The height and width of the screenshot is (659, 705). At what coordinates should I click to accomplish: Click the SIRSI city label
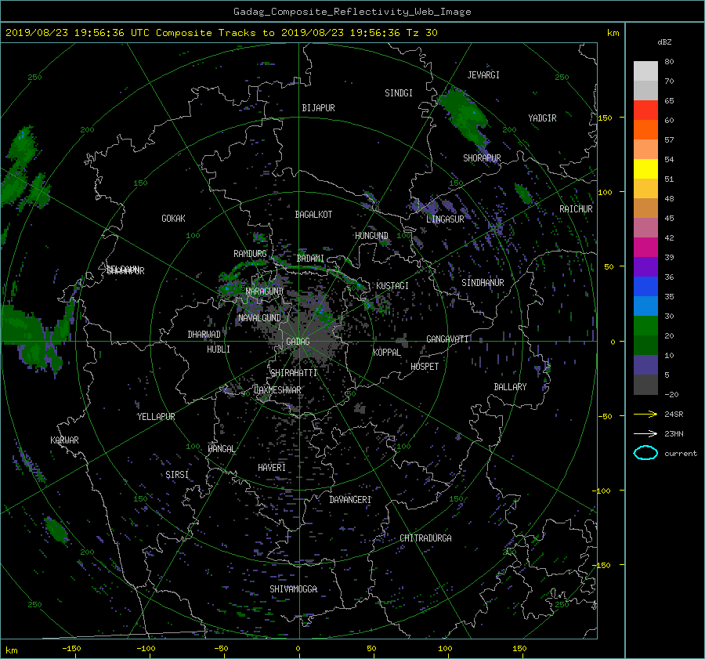[x=177, y=475]
